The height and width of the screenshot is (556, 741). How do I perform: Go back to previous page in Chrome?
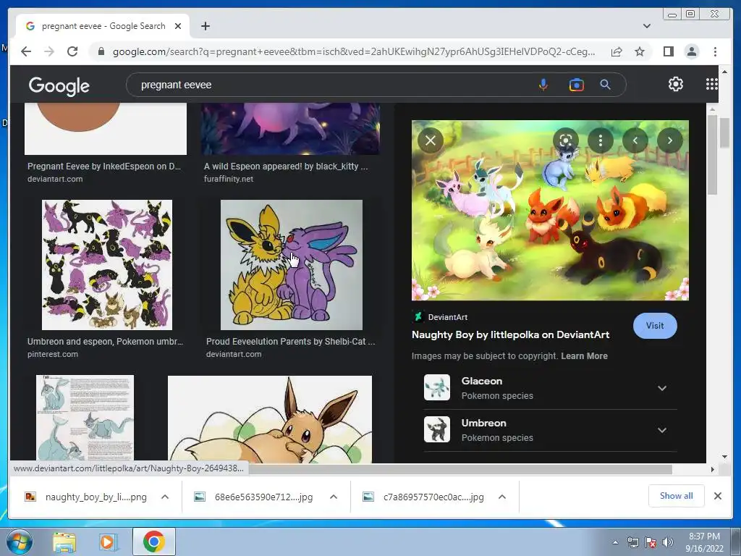point(26,51)
